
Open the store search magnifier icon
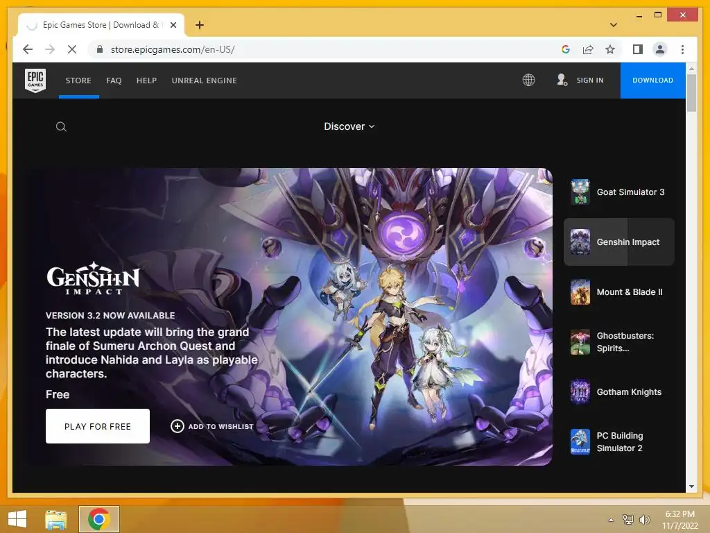(x=61, y=126)
